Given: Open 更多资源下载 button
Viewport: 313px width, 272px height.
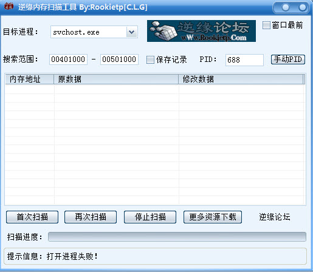Looking at the screenshot, I should pyautogui.click(x=213, y=217).
